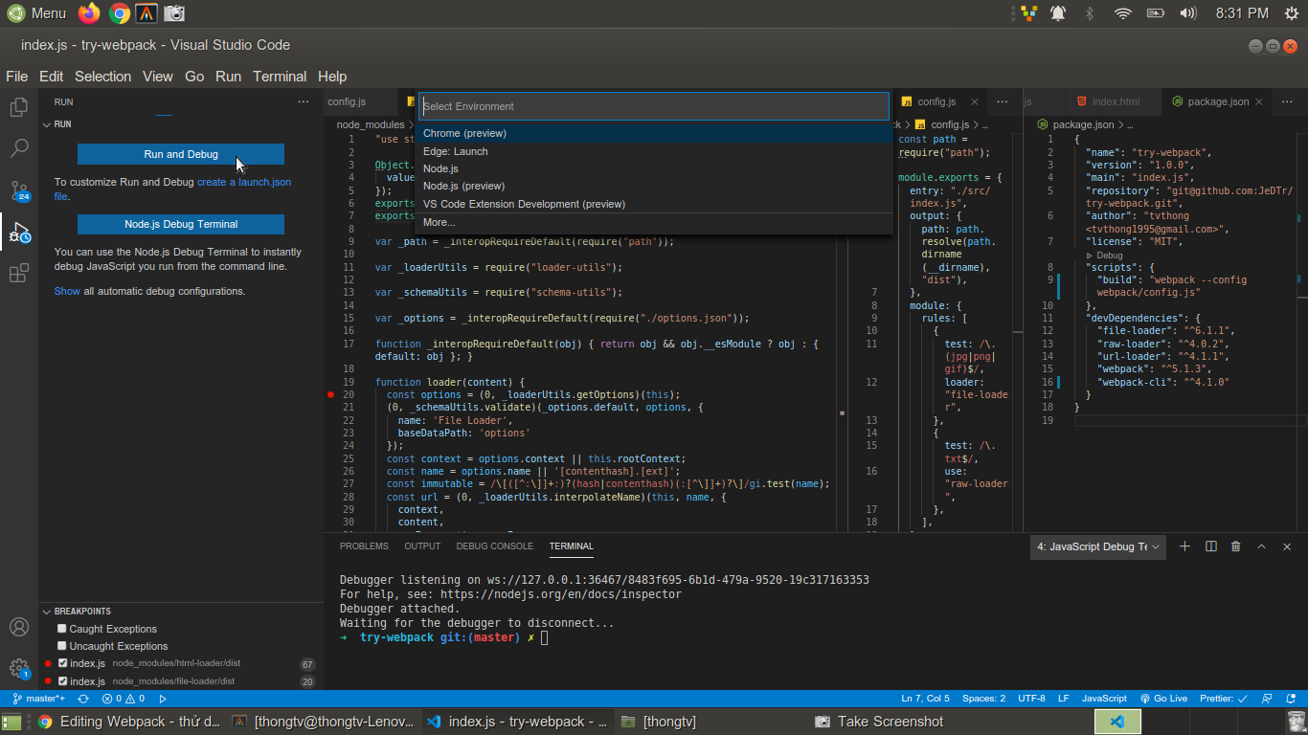Viewport: 1308px width, 735px height.
Task: Click the Node.js Debug Terminal button
Action: pyautogui.click(x=181, y=224)
